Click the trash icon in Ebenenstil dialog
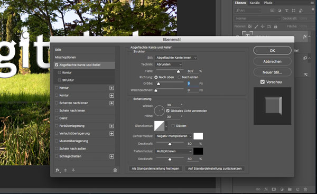The height and width of the screenshot is (194, 317). pos(115,170)
